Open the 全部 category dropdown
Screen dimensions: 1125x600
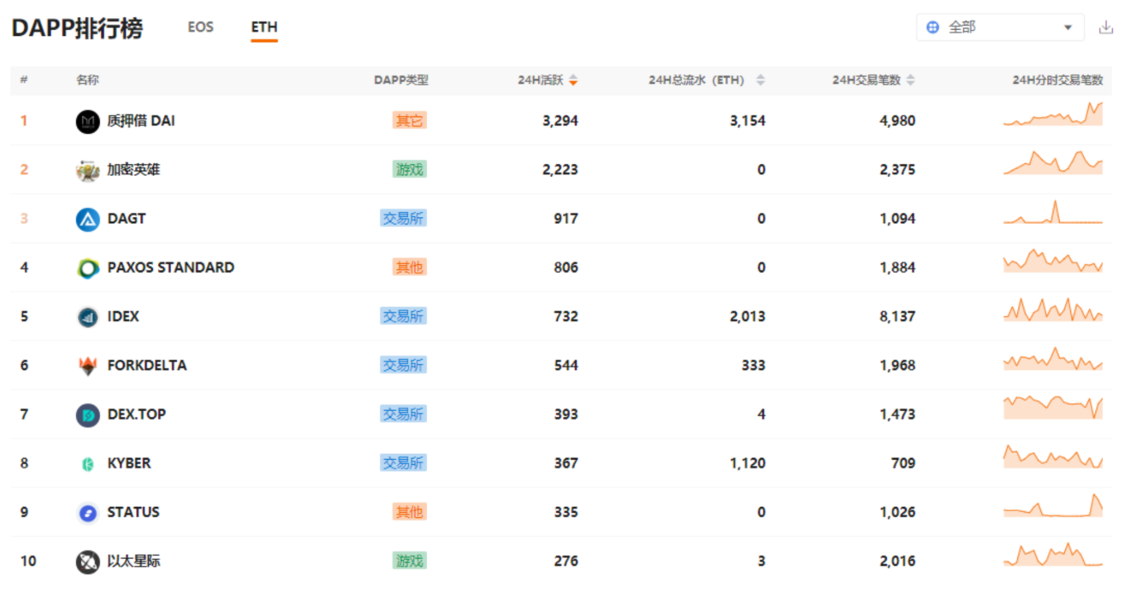pyautogui.click(x=1000, y=27)
